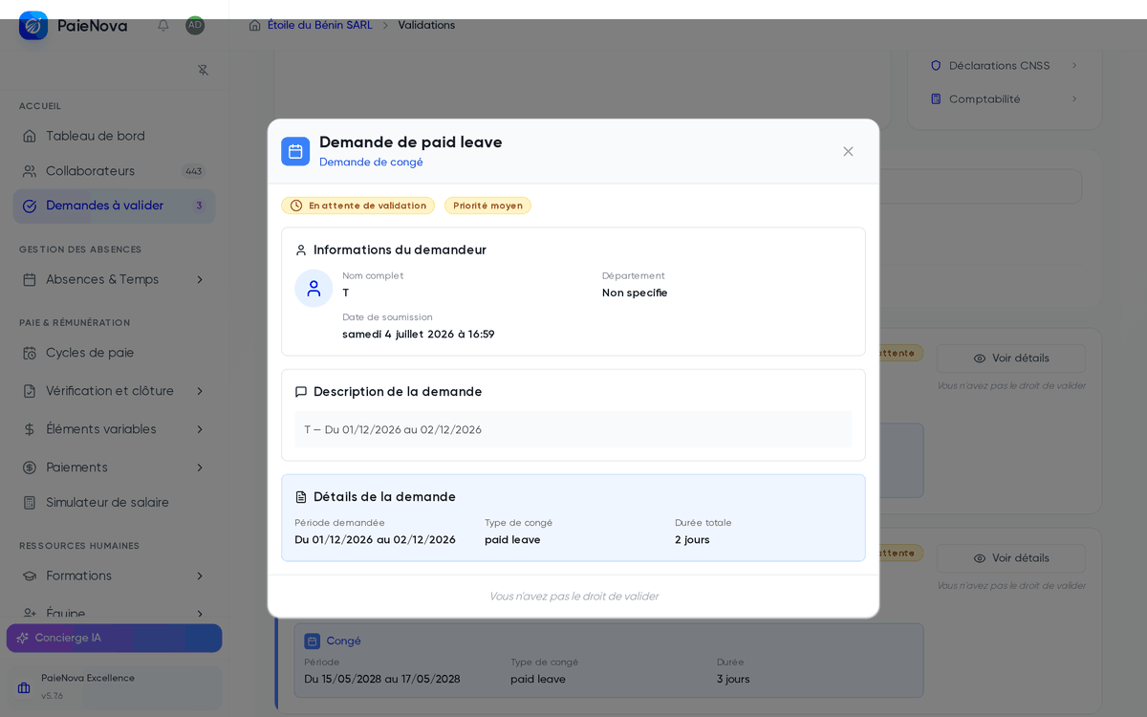The height and width of the screenshot is (717, 1147).
Task: Close the Demande de paid leave dialog
Action: 848,151
